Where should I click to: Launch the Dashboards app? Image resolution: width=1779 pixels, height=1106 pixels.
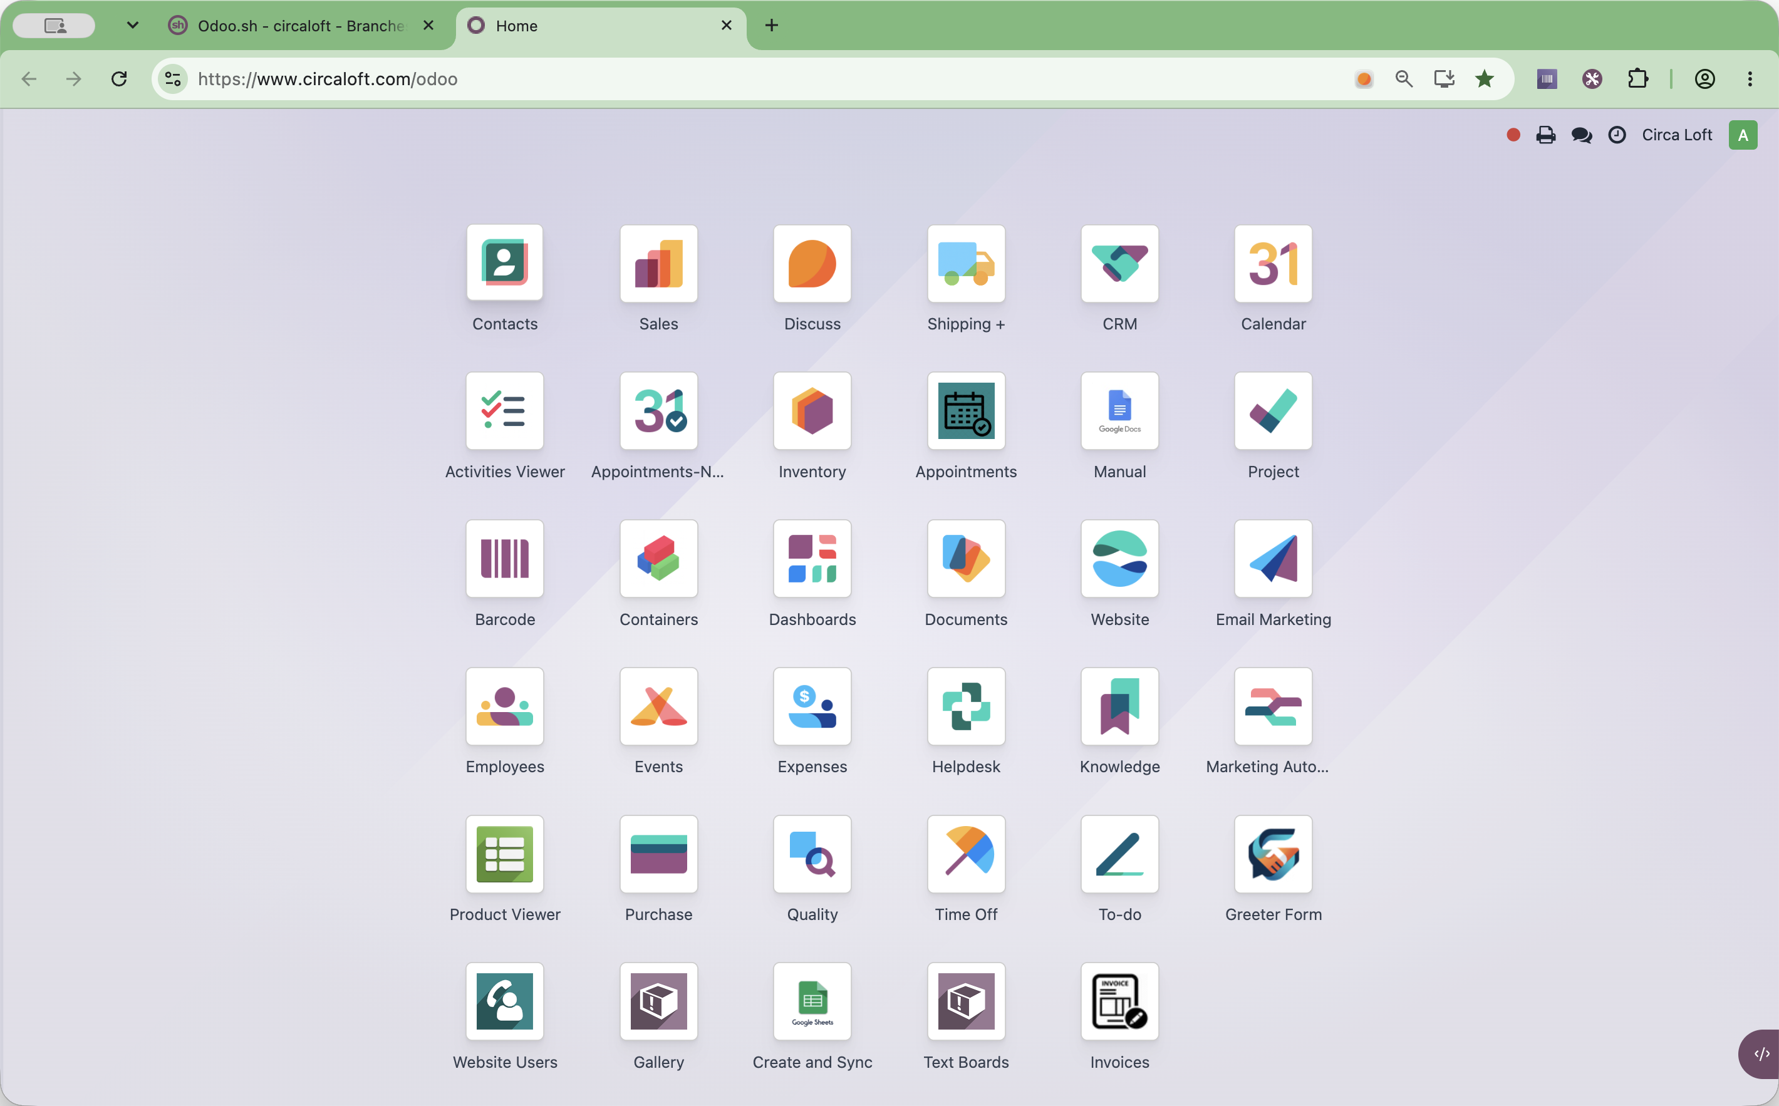pyautogui.click(x=812, y=559)
